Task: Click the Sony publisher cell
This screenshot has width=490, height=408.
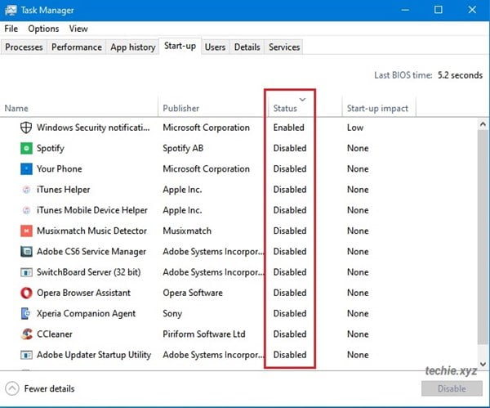Action: point(172,313)
